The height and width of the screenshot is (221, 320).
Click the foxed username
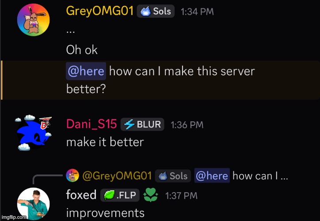pyautogui.click(x=81, y=194)
